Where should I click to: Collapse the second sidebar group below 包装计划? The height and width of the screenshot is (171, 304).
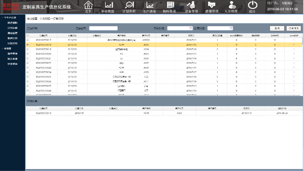pyautogui.click(x=2, y=48)
